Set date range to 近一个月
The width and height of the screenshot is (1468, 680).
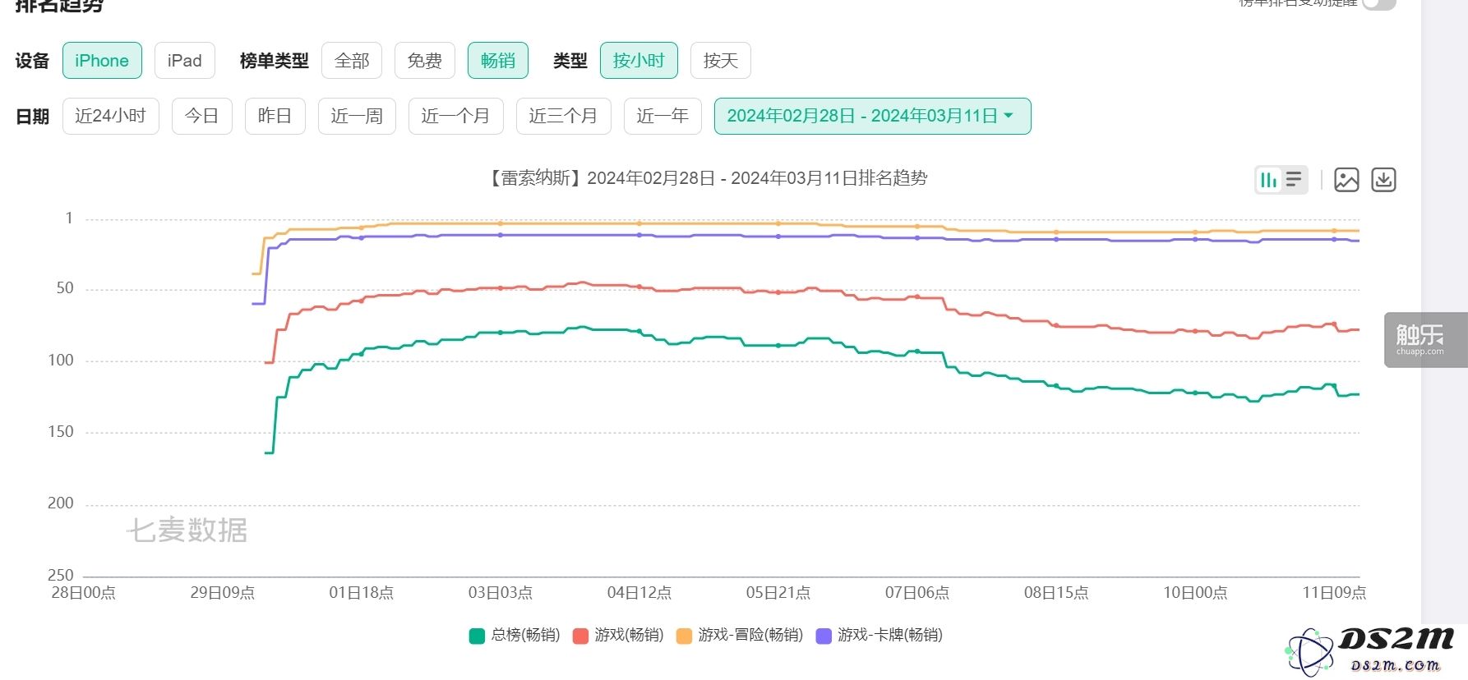(x=456, y=116)
